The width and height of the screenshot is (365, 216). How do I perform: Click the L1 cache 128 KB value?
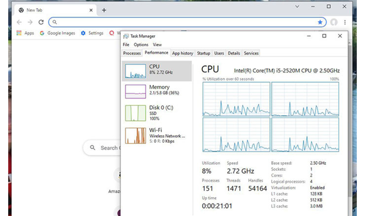(316, 194)
